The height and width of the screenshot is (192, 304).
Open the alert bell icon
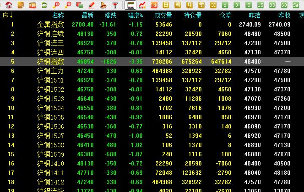point(103,5)
